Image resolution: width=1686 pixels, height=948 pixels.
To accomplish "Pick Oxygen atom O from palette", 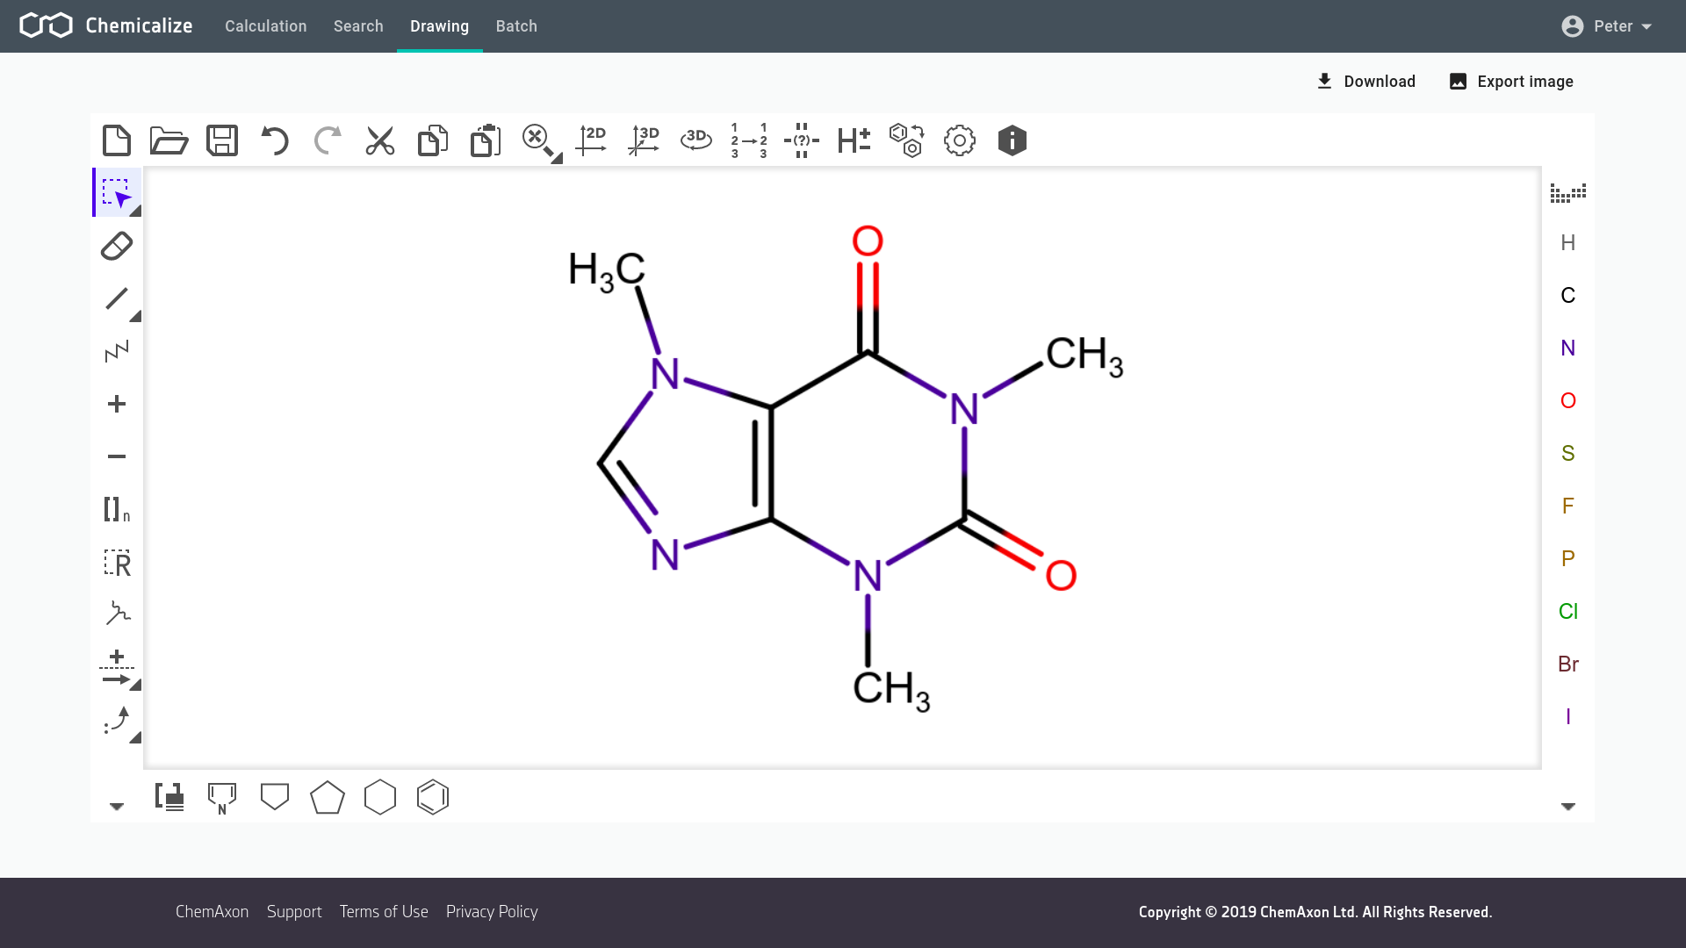I will [x=1568, y=400].
